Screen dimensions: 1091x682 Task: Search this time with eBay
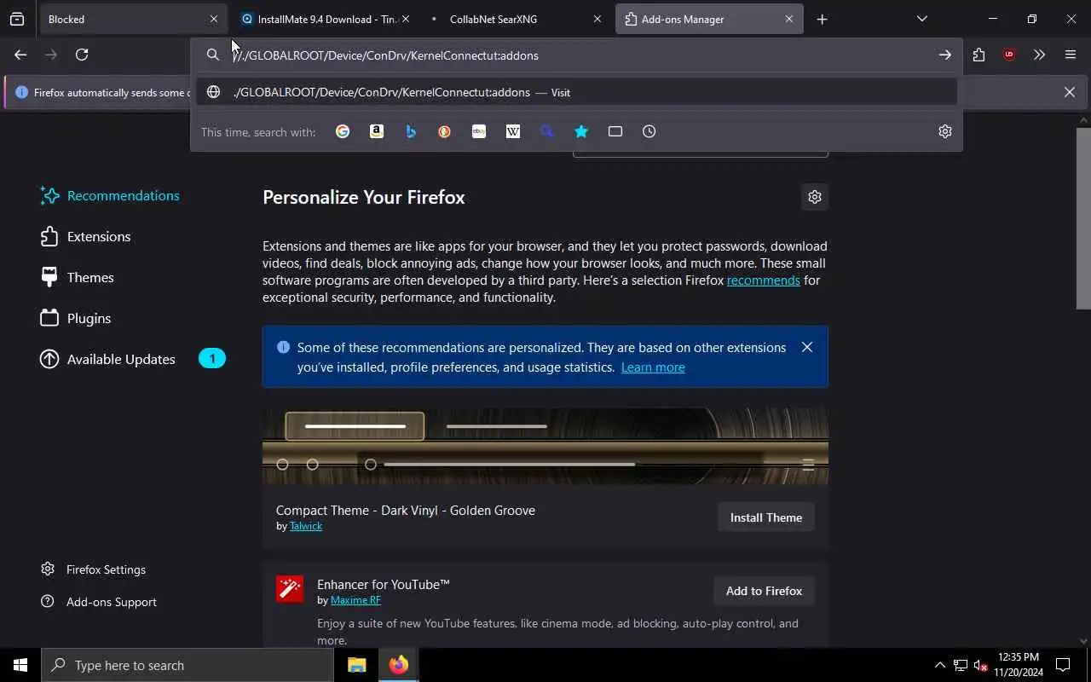[479, 131]
